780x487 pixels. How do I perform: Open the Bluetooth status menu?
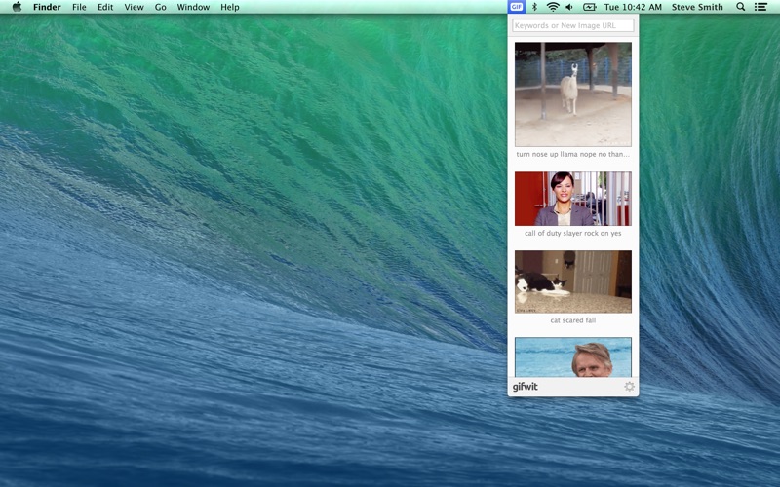534,7
